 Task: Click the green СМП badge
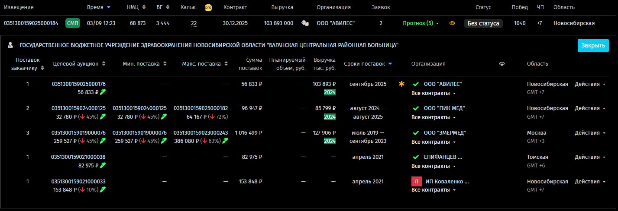[73, 23]
